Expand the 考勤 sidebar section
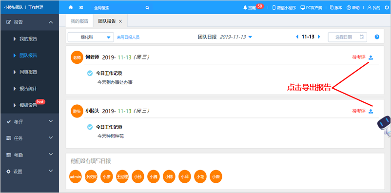Image resolution: width=391 pixels, height=193 pixels. [x=30, y=155]
